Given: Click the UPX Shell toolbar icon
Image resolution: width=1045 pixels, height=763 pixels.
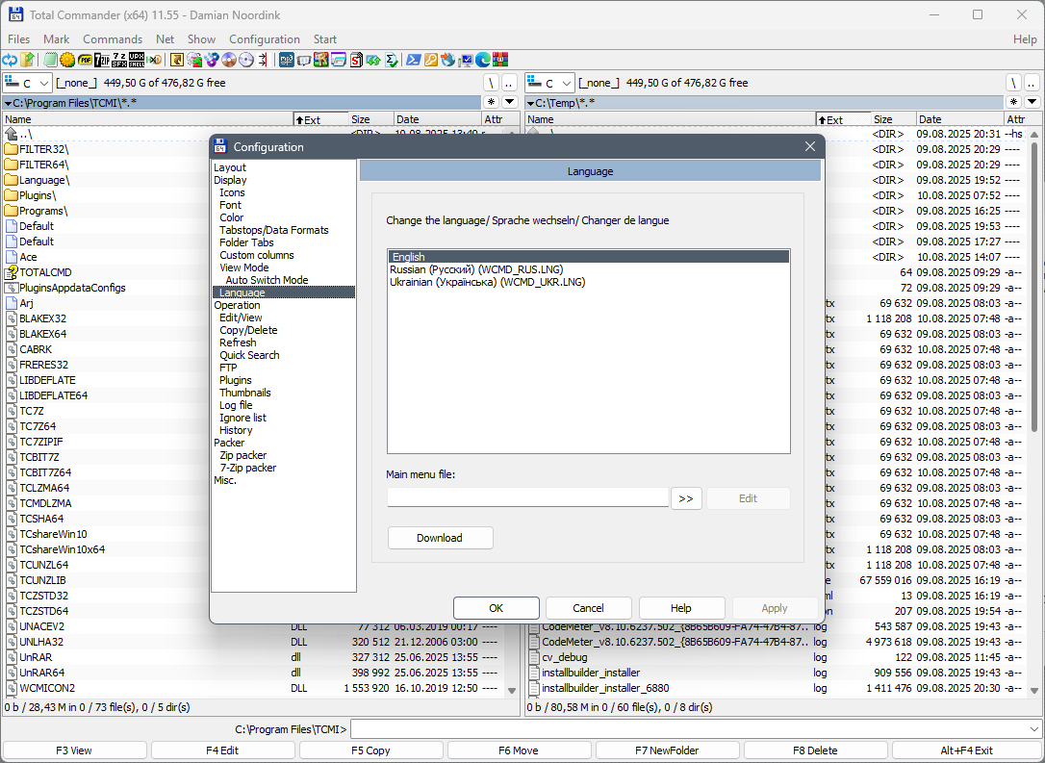Looking at the screenshot, I should [x=137, y=60].
